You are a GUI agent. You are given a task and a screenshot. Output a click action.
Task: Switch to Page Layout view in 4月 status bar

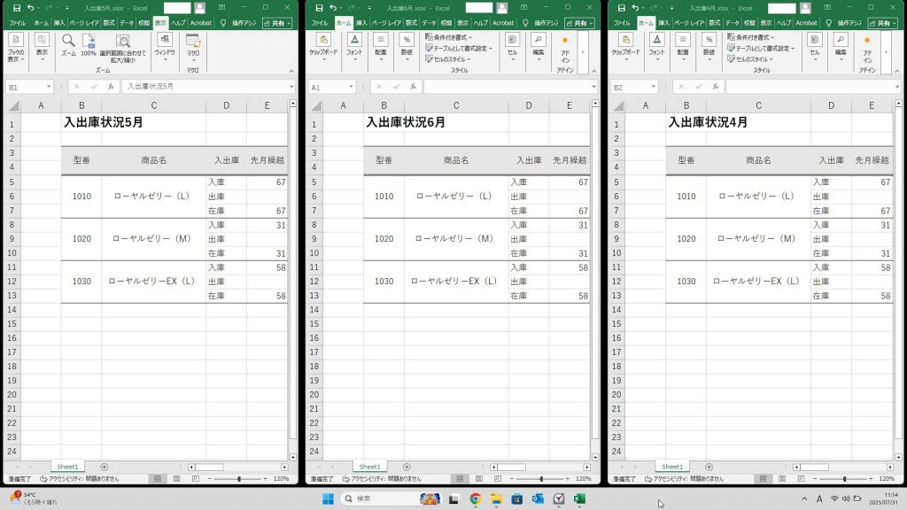782,479
